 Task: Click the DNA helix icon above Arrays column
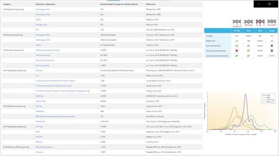[272, 23]
